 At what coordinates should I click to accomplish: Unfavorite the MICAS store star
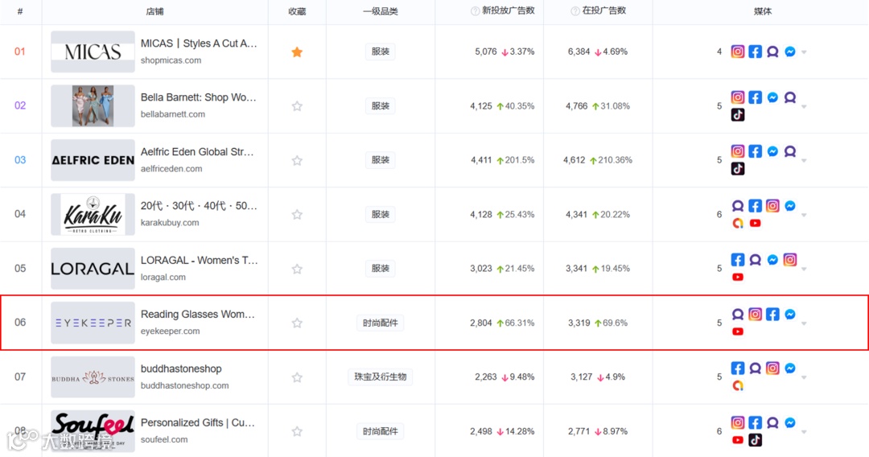[x=297, y=52]
